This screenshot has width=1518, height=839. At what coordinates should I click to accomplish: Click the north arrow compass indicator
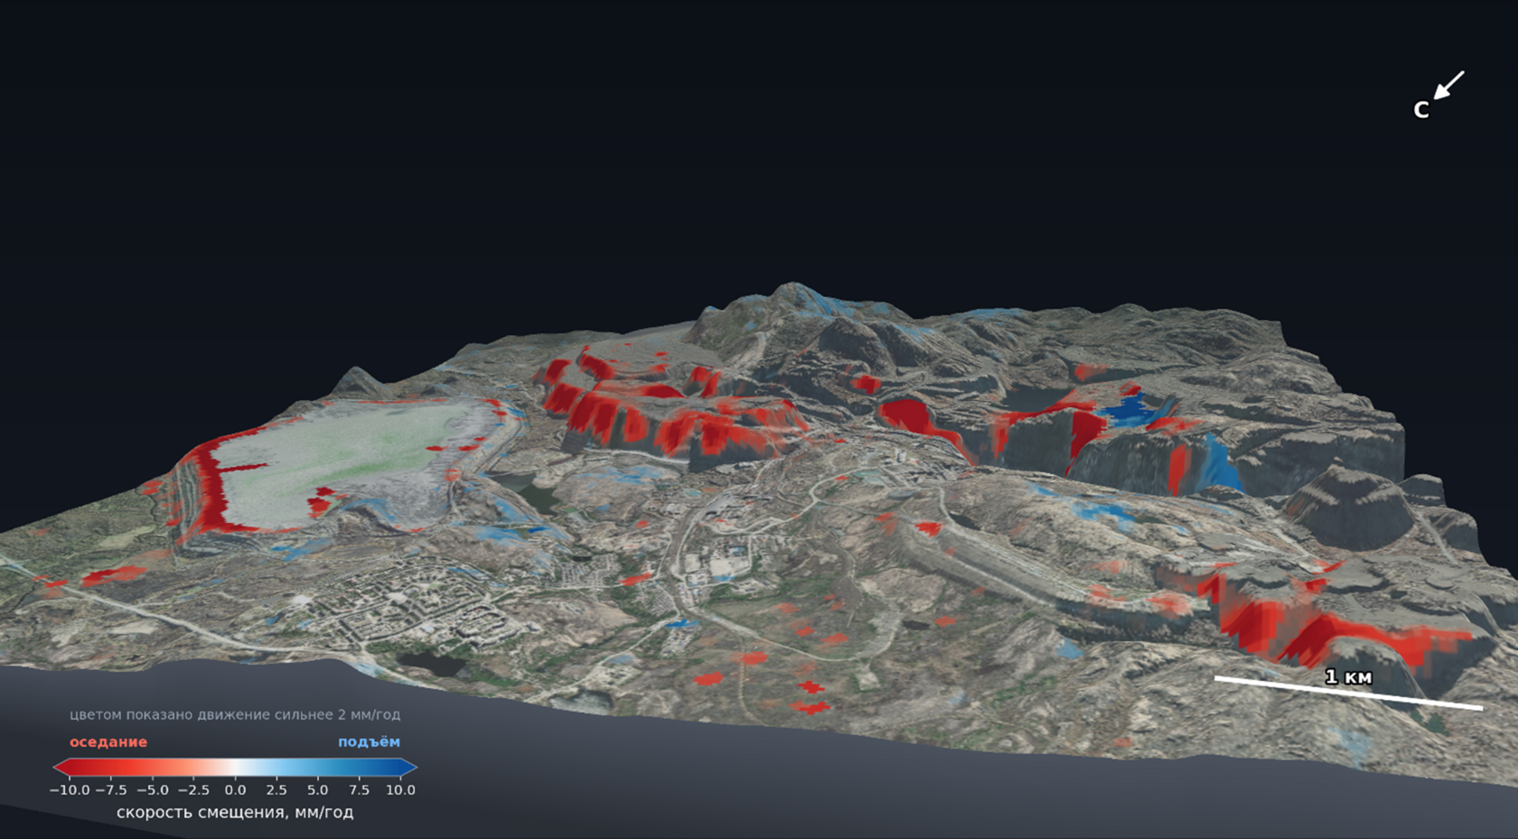pyautogui.click(x=1448, y=86)
